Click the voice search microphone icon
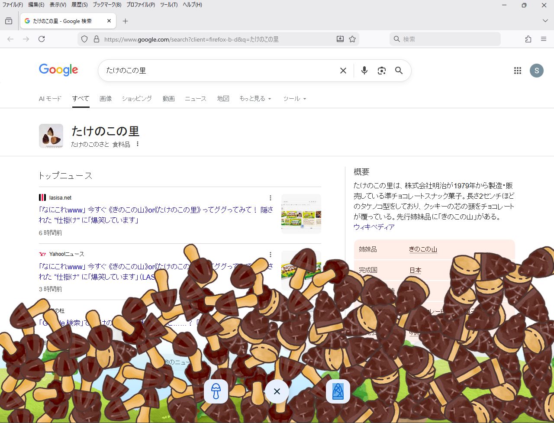Image resolution: width=554 pixels, height=423 pixels. coord(364,71)
